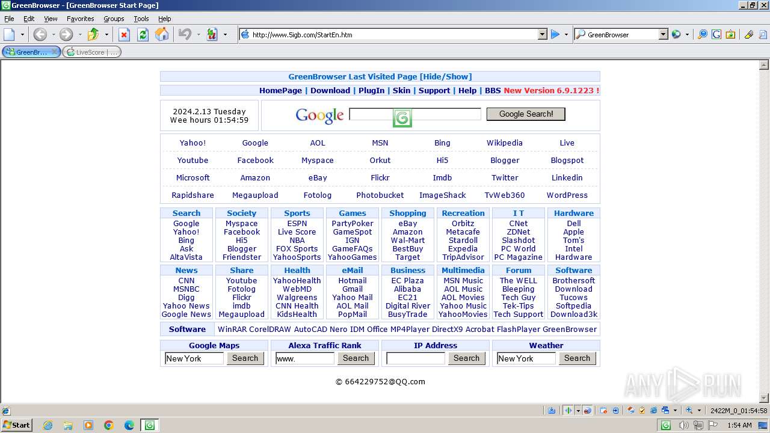Open the Groups menu

(114, 19)
